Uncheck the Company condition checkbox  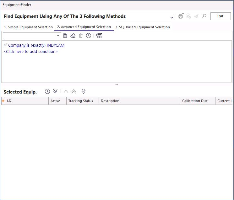pyautogui.click(x=5, y=45)
